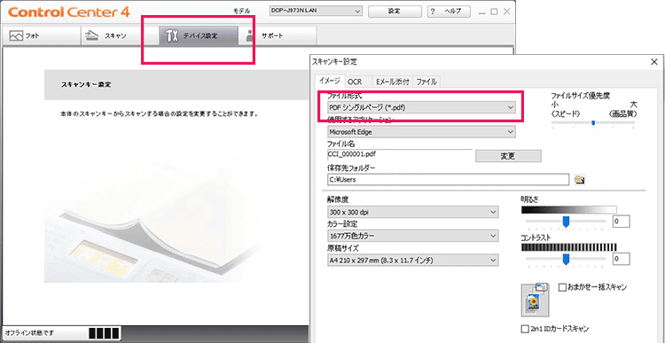Click the scanner icon on スキャン tab
Screen dimensions: 665x343
point(92,36)
